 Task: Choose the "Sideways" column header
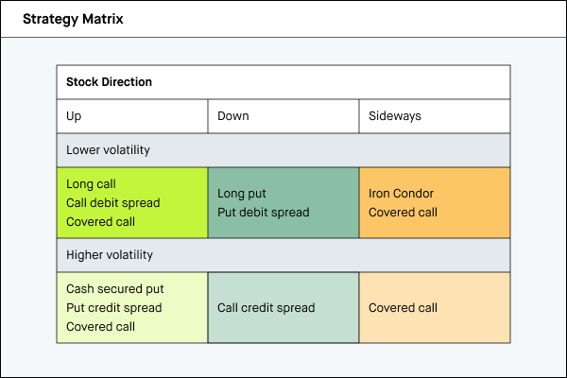[394, 116]
